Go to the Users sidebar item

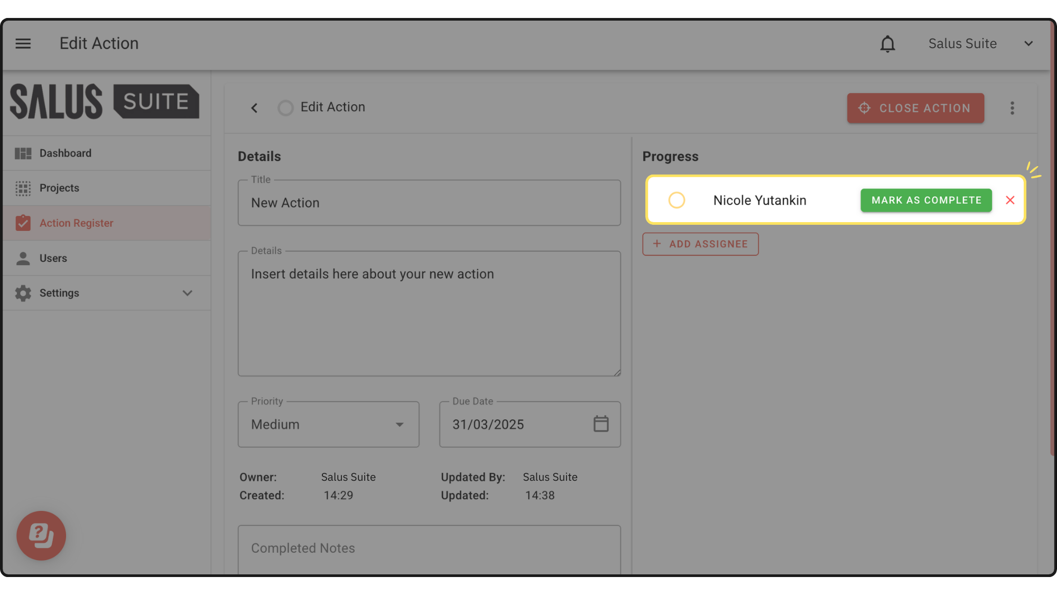(53, 258)
